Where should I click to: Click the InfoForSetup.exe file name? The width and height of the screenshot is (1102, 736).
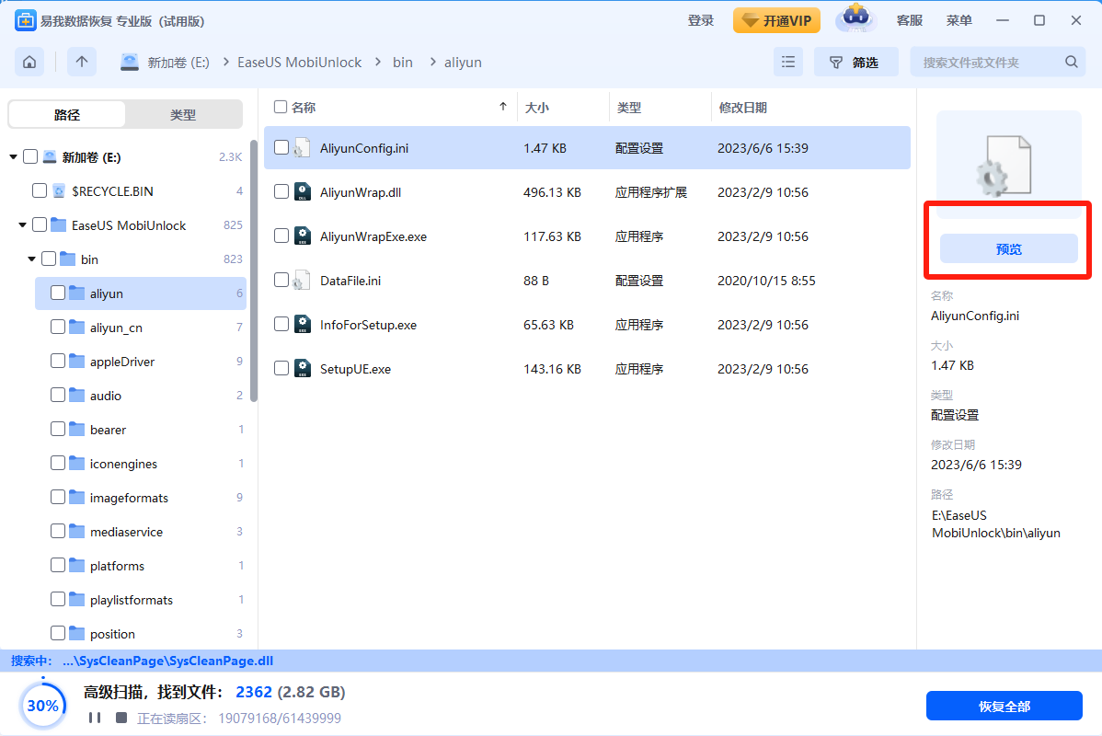pyautogui.click(x=368, y=325)
